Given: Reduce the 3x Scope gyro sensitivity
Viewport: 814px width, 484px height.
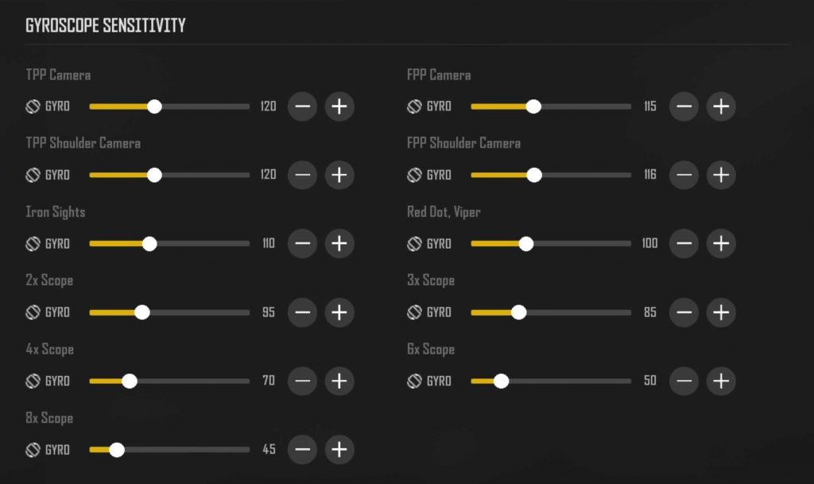Looking at the screenshot, I should (x=684, y=312).
